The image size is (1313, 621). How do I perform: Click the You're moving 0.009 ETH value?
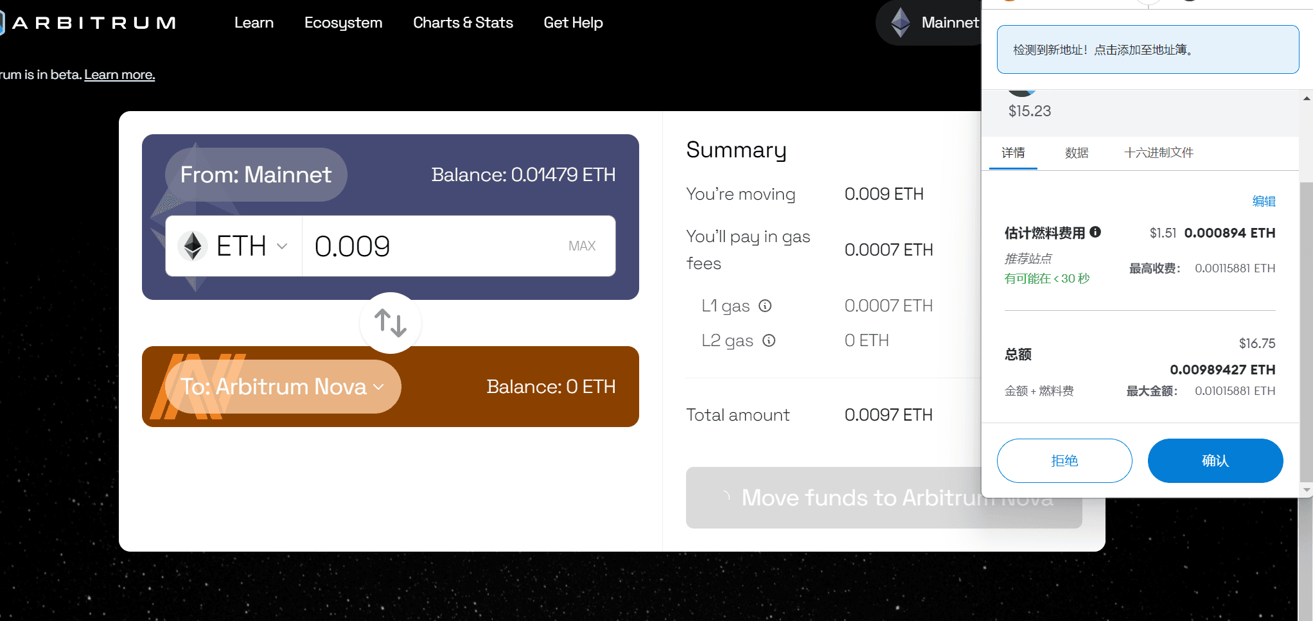[884, 194]
